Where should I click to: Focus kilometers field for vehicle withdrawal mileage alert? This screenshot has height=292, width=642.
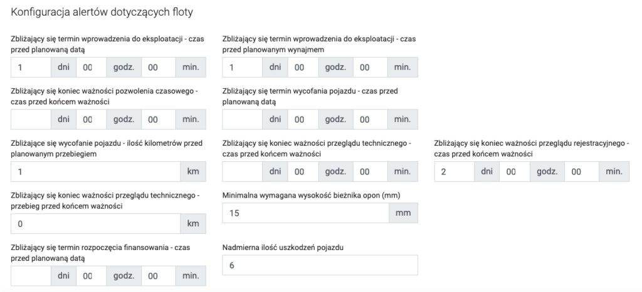coord(96,171)
